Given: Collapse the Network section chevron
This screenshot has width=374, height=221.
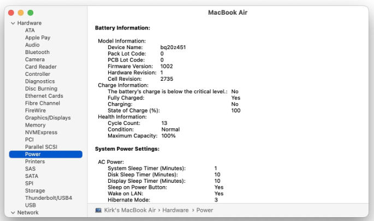Looking at the screenshot, I should coord(13,212).
